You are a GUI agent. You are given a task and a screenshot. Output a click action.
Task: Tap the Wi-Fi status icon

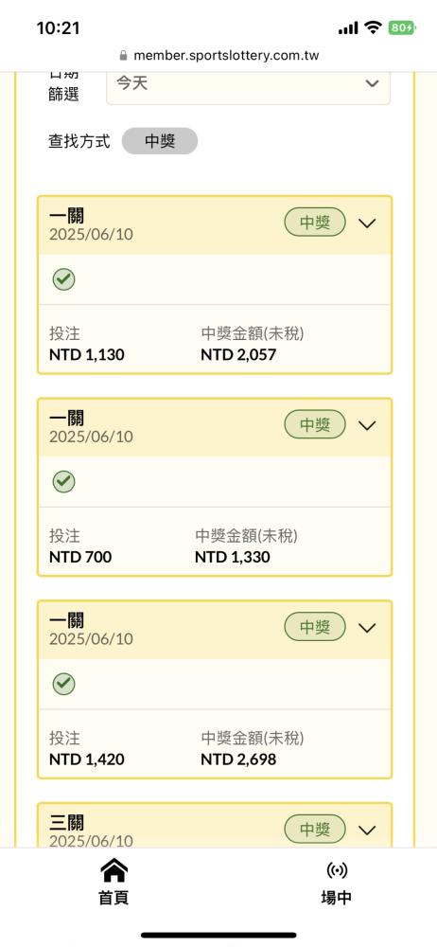click(x=374, y=27)
